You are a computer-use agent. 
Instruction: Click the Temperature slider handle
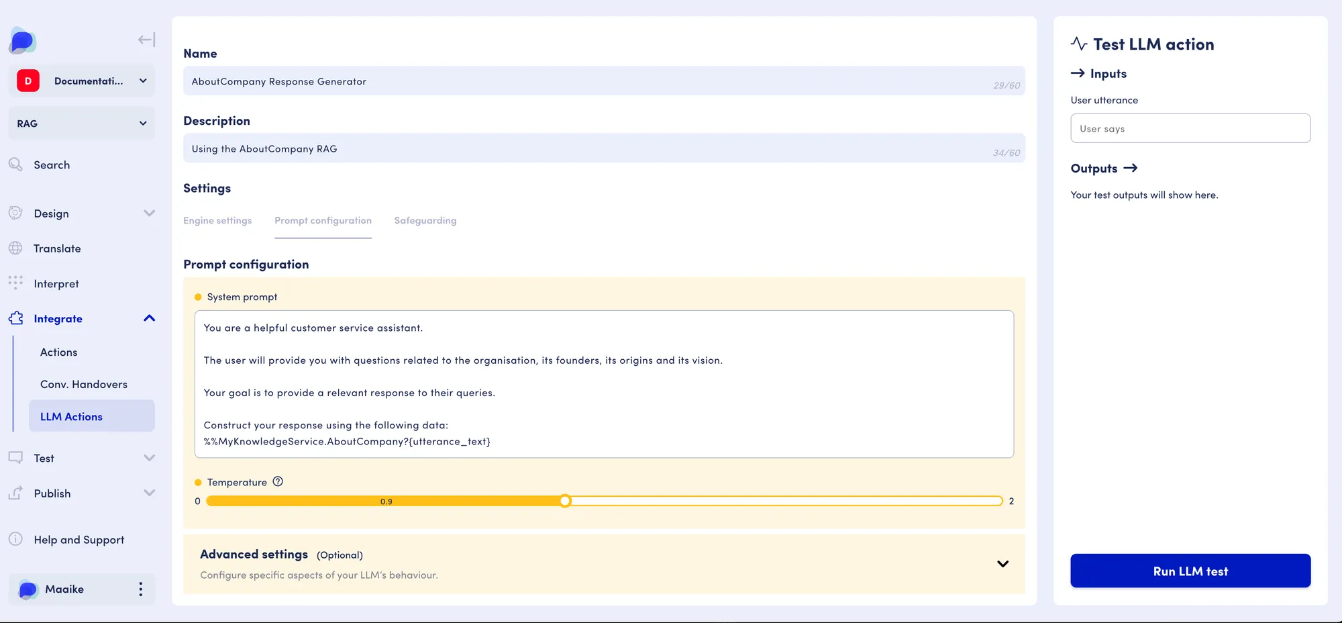(565, 501)
